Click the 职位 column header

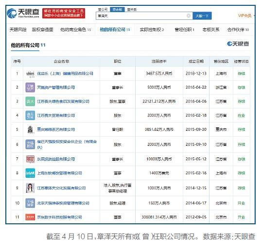coord(118,62)
